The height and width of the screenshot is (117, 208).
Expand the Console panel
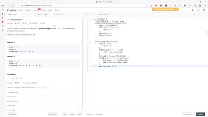[90, 114]
